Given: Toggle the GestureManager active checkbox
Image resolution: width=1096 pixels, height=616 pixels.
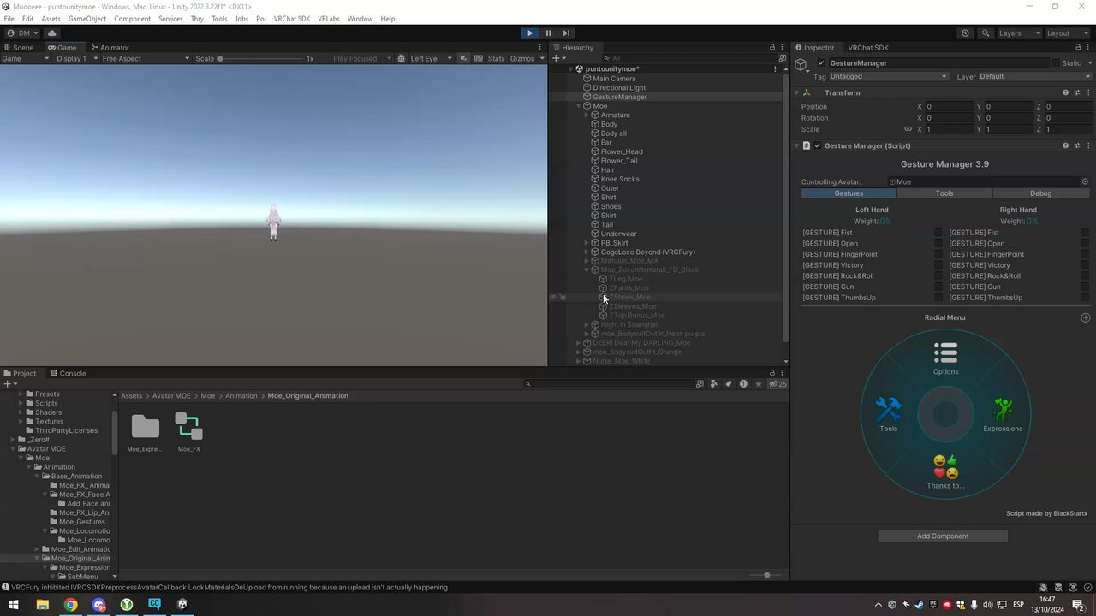Looking at the screenshot, I should click(821, 63).
